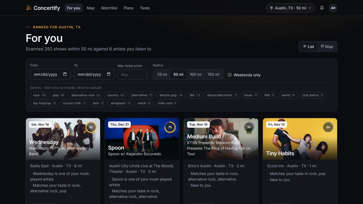Toggle the electro pop genre chip
Image resolution: width=363 pixels, height=204 pixels.
[x=171, y=95]
